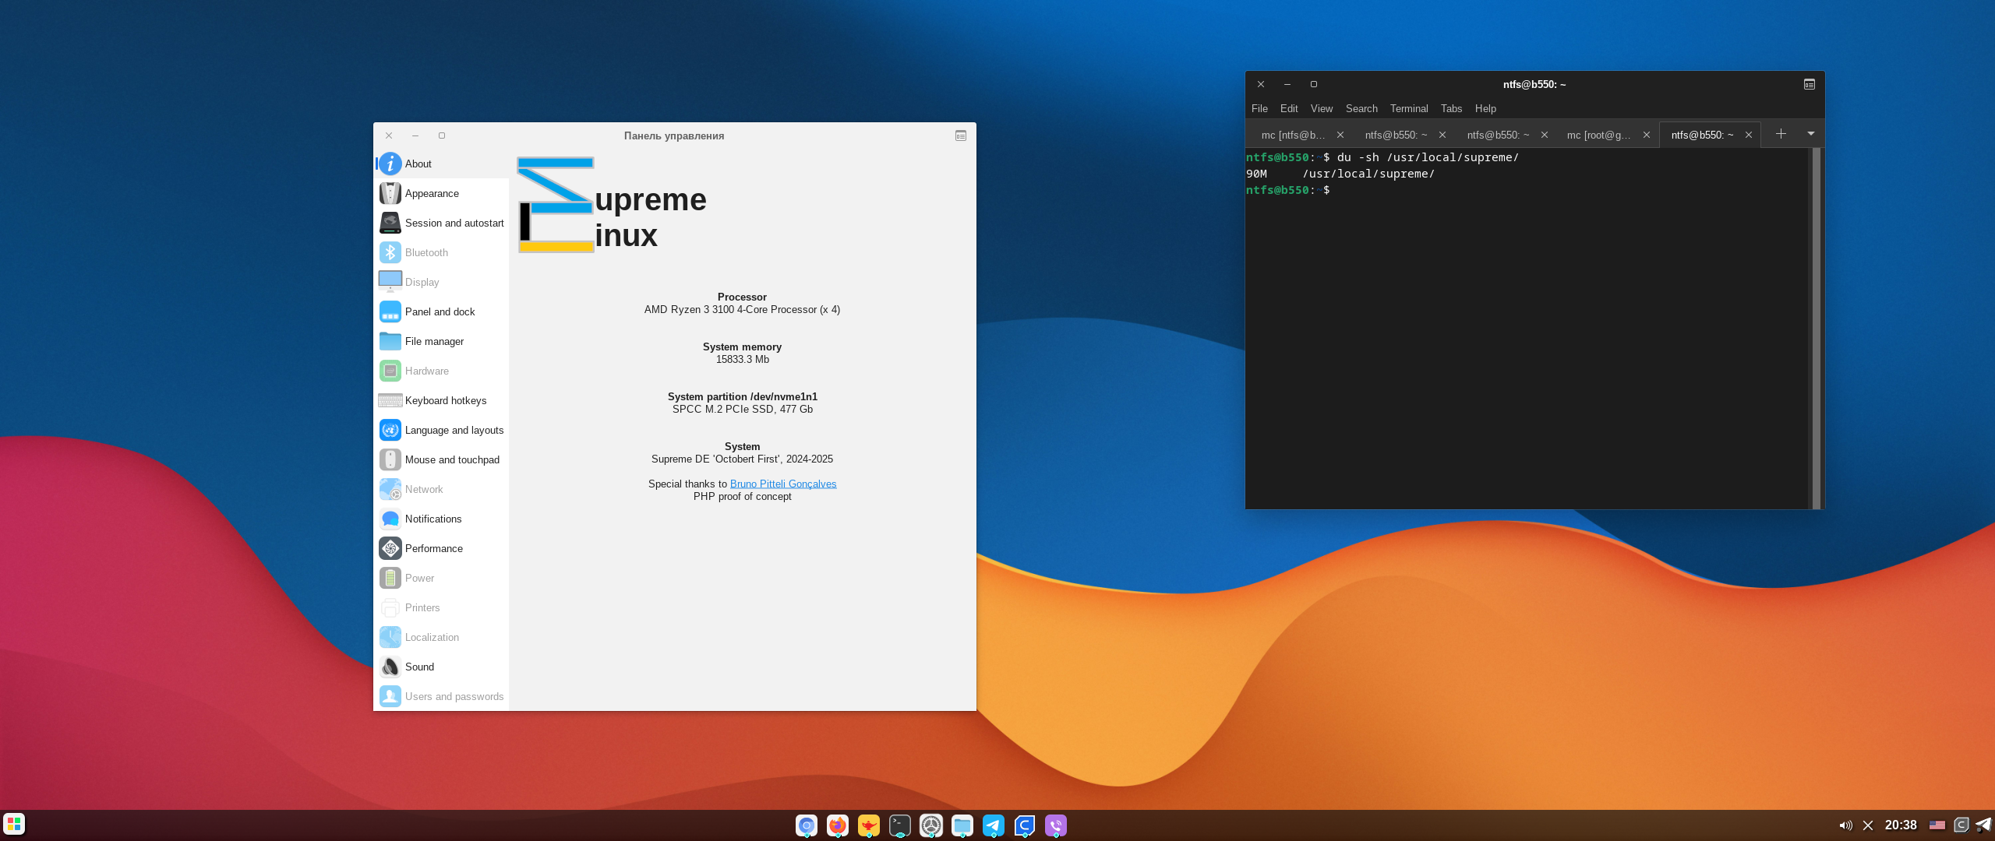This screenshot has width=1995, height=841.
Task: Switch to the mc [root@g... tab
Action: (1598, 135)
